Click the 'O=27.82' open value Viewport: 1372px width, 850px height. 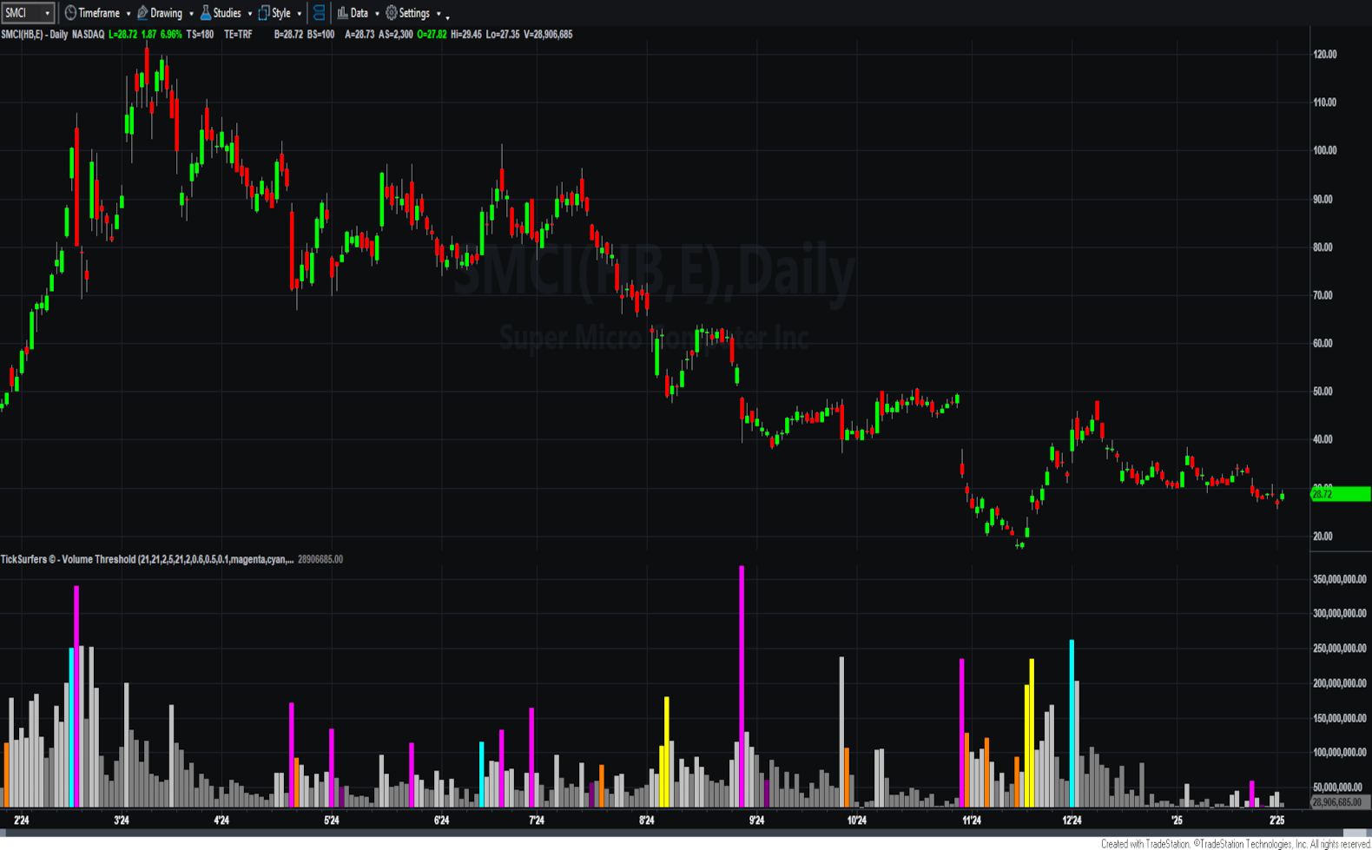[x=432, y=35]
